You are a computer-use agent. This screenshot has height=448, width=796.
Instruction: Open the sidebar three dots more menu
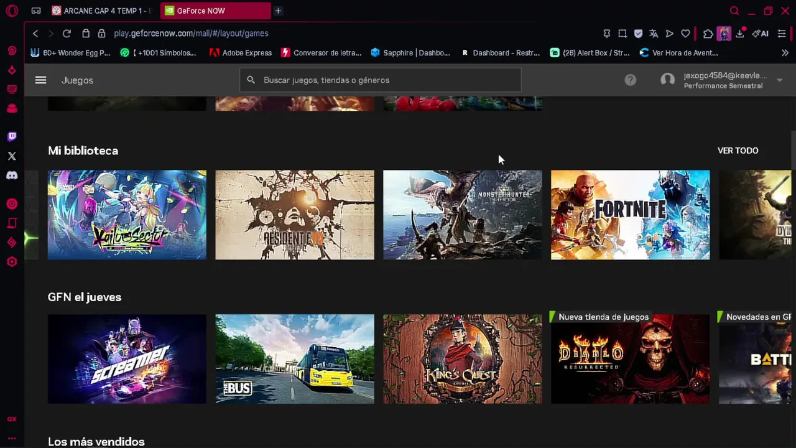coord(12,438)
